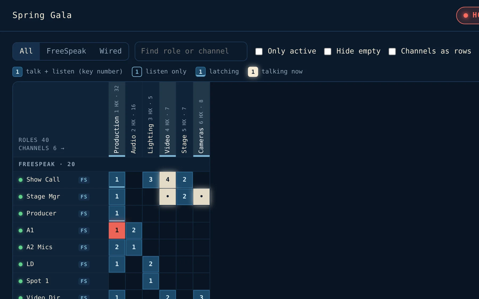Focus the Find role or channel field

(191, 51)
